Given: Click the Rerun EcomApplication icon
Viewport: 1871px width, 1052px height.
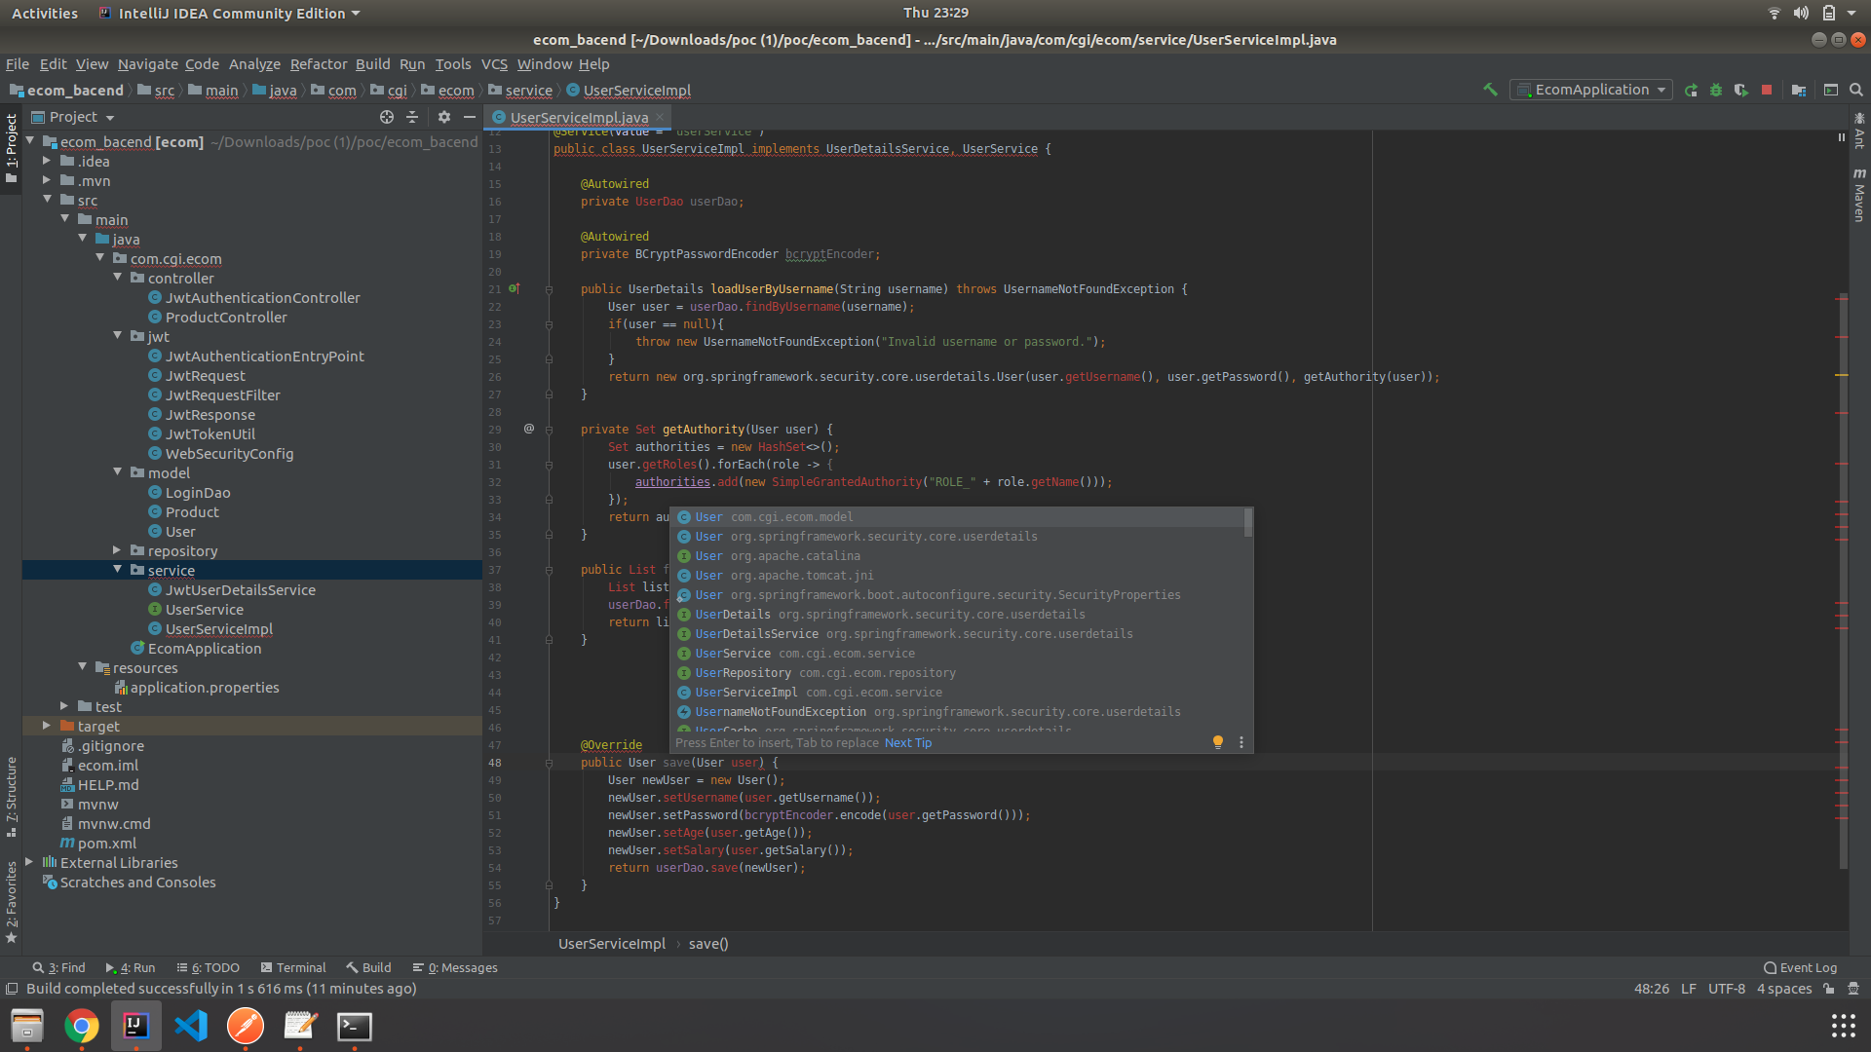Looking at the screenshot, I should 1691,90.
